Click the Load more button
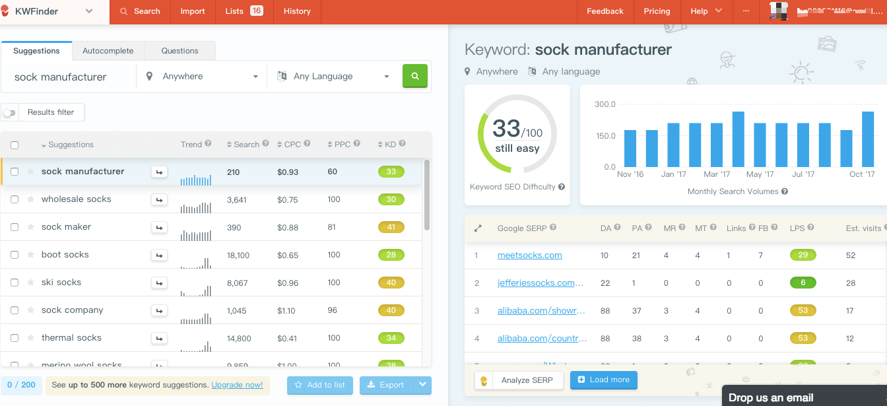Image resolution: width=887 pixels, height=406 pixels. point(604,380)
